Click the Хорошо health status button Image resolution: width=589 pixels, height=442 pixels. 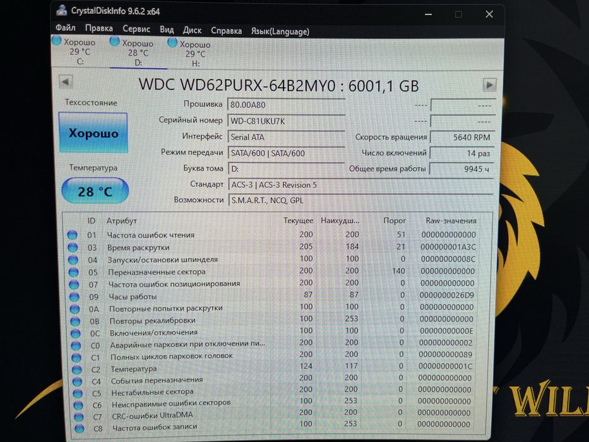93,133
